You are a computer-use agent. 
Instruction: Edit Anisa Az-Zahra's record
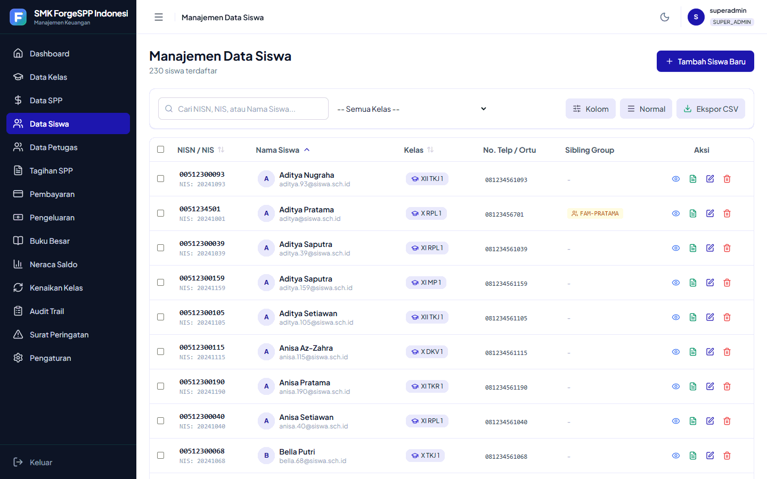pos(710,352)
